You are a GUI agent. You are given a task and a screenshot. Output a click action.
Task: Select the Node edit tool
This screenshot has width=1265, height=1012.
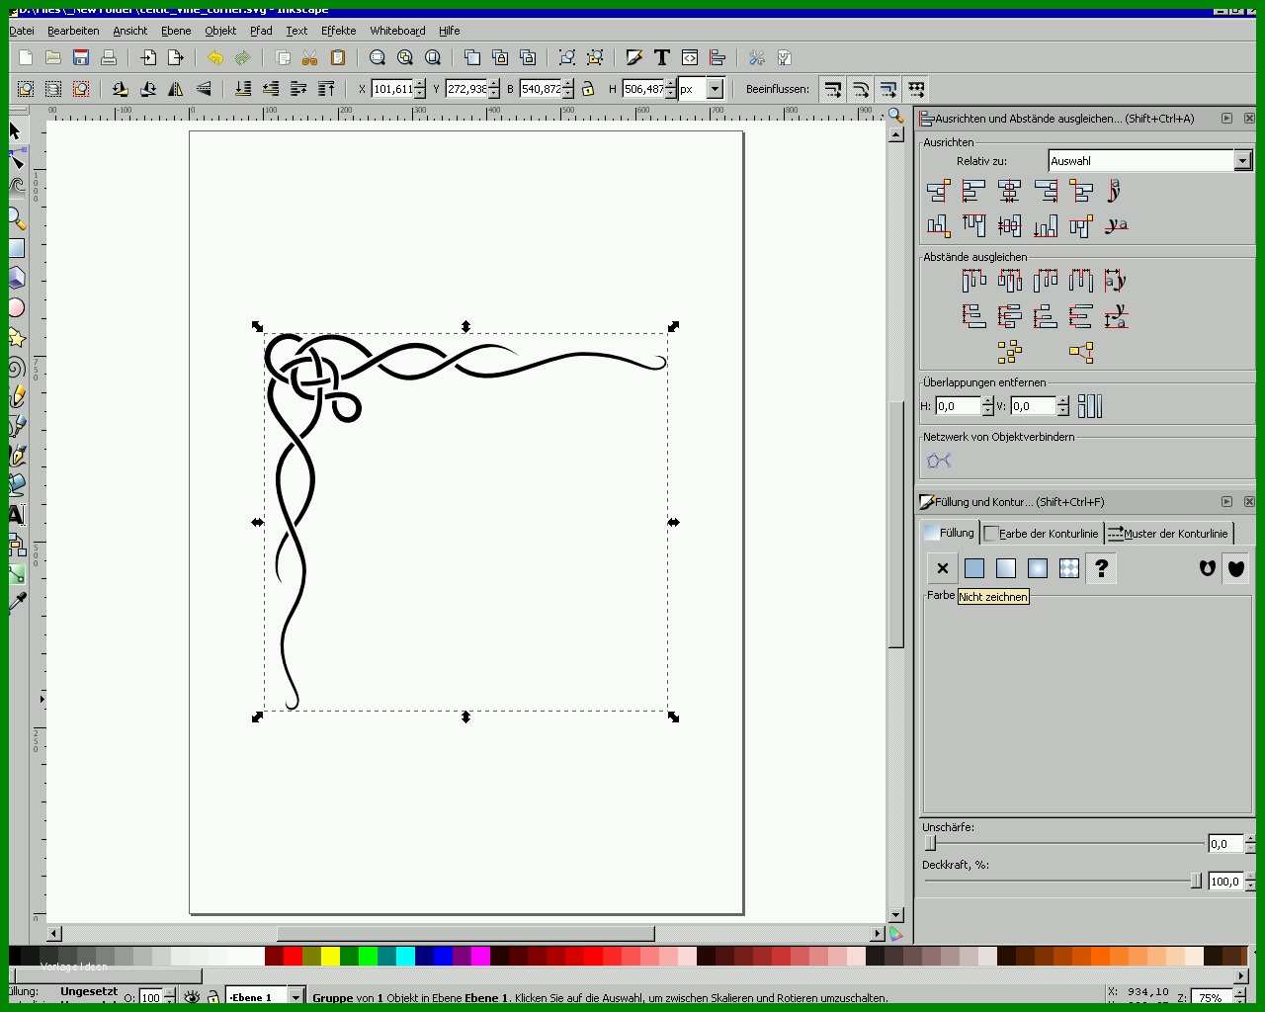[16, 160]
